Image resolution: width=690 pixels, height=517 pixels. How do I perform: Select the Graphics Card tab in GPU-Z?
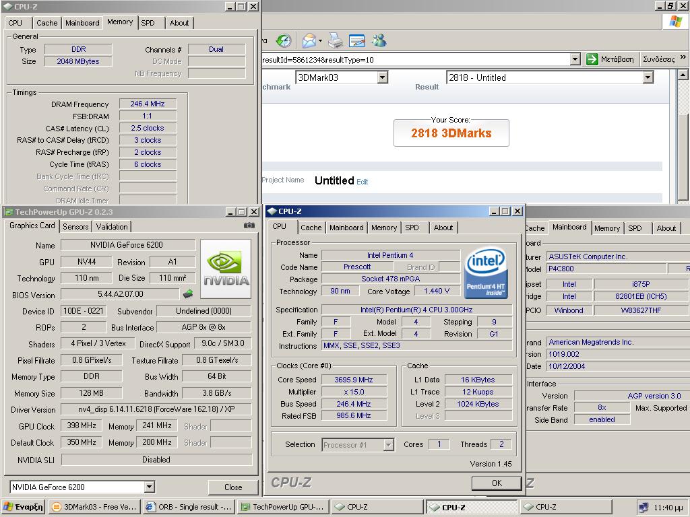(32, 226)
